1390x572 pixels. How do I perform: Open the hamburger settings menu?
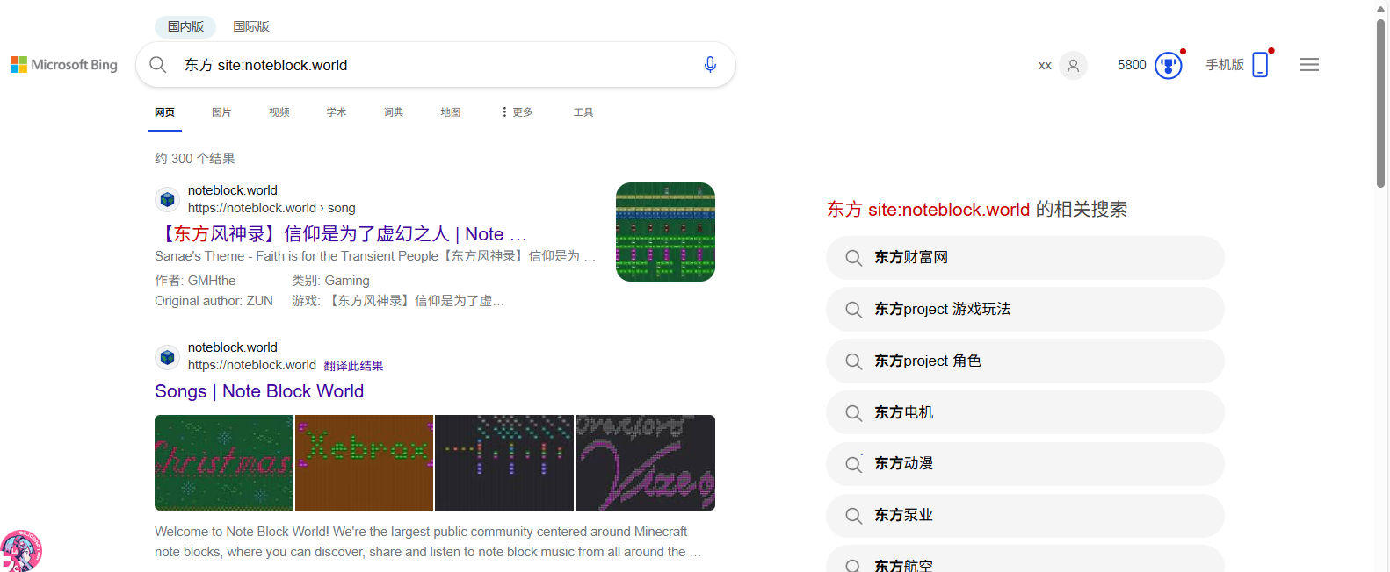coord(1309,65)
